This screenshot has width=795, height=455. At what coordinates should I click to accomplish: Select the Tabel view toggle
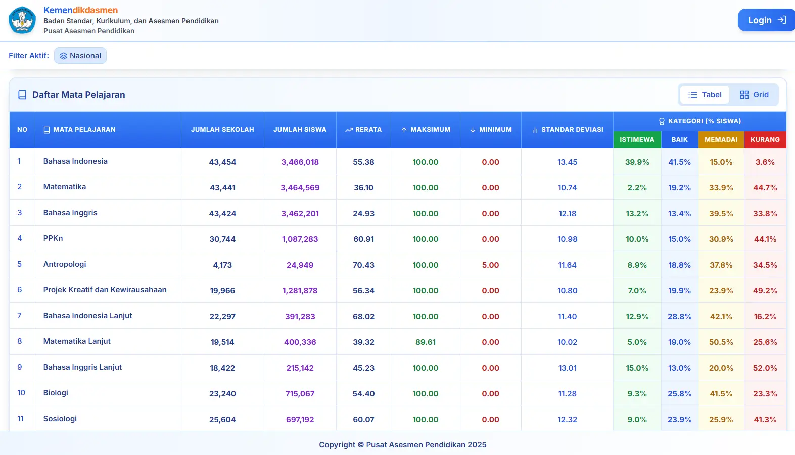point(705,95)
